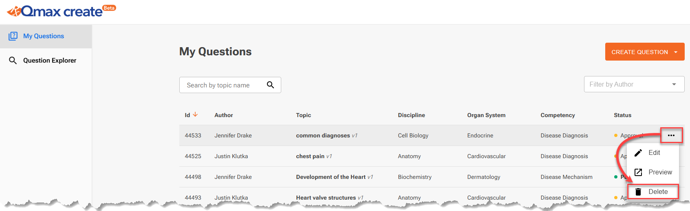Screen dimensions: 690x211
Task: Sort by Id using the arrow icon
Action: pyautogui.click(x=196, y=115)
